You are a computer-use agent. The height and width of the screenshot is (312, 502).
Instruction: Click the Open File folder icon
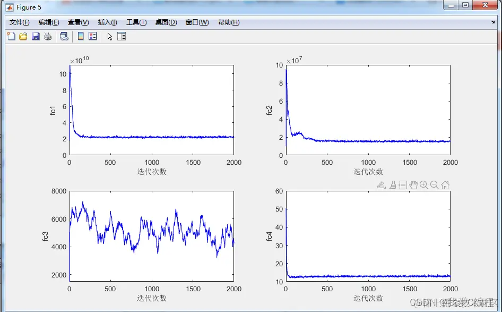(23, 36)
